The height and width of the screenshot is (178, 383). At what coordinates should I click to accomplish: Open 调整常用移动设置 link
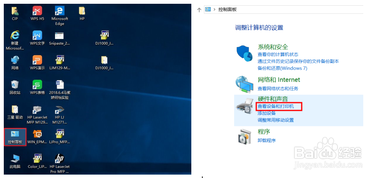[276, 120]
